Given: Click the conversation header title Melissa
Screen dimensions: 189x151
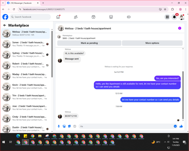Looking at the screenshot, I should [88, 28].
